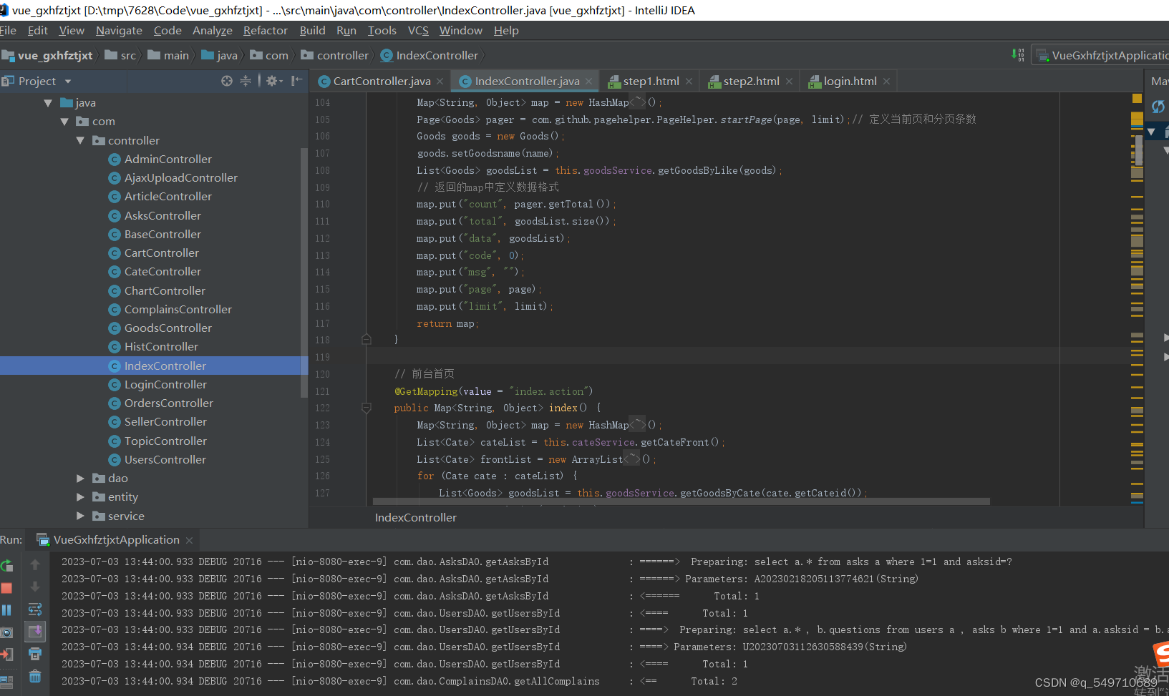Clear all console output using trash icon
This screenshot has width=1169, height=696.
(34, 676)
